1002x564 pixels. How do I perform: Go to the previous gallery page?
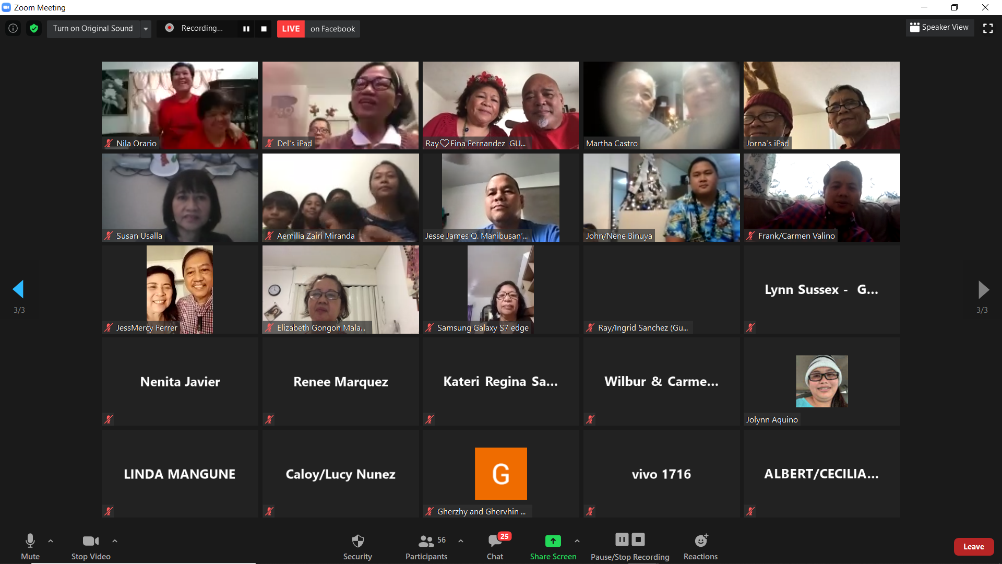18,289
